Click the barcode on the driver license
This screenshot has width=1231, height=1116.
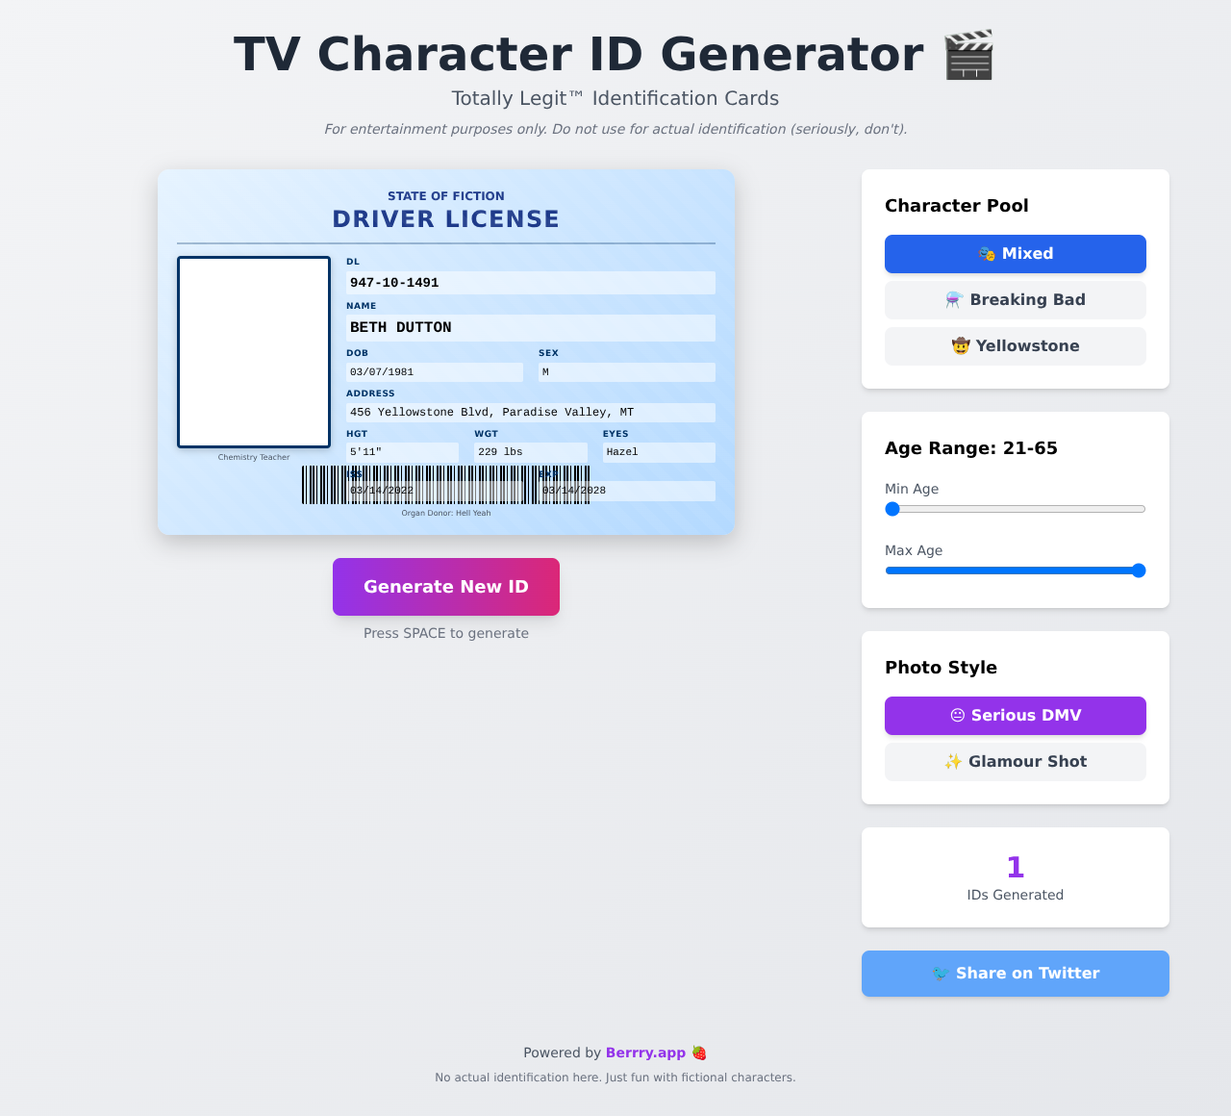click(446, 485)
